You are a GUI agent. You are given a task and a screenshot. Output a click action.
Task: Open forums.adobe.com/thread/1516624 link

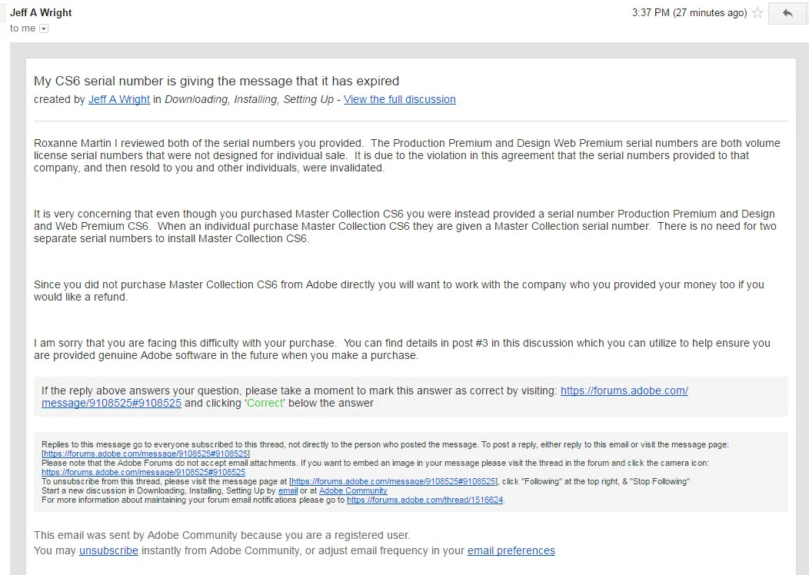424,500
